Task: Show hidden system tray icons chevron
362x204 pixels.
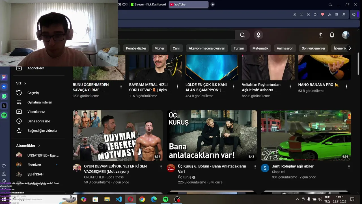Action: click(297, 199)
